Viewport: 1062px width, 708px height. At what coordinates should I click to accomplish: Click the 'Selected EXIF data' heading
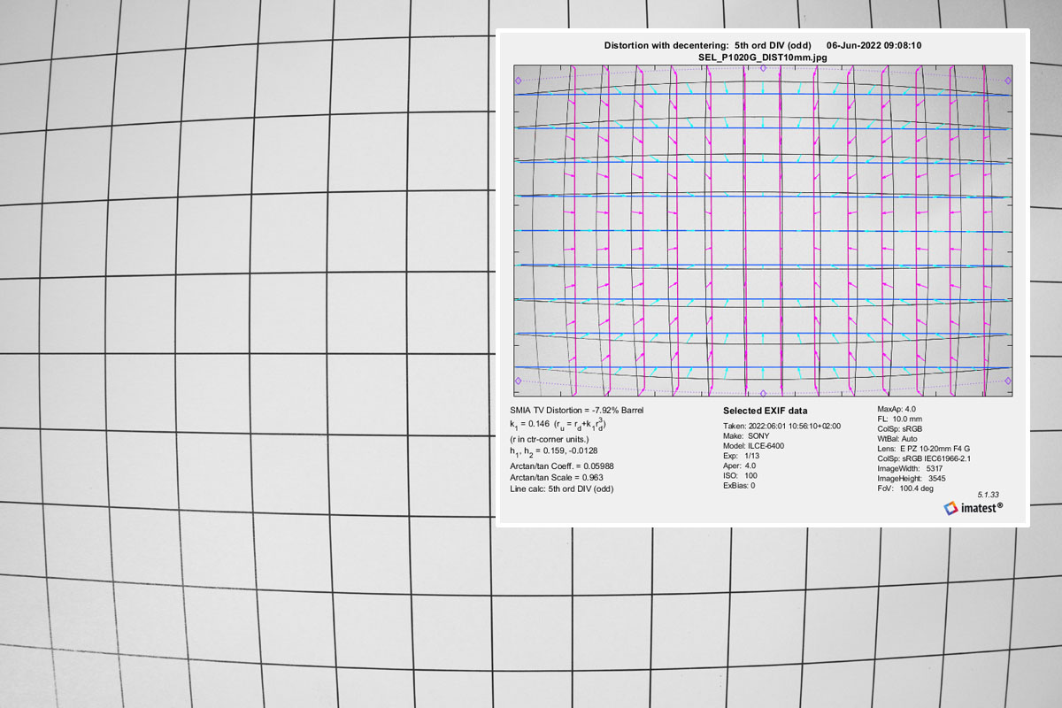tap(765, 412)
